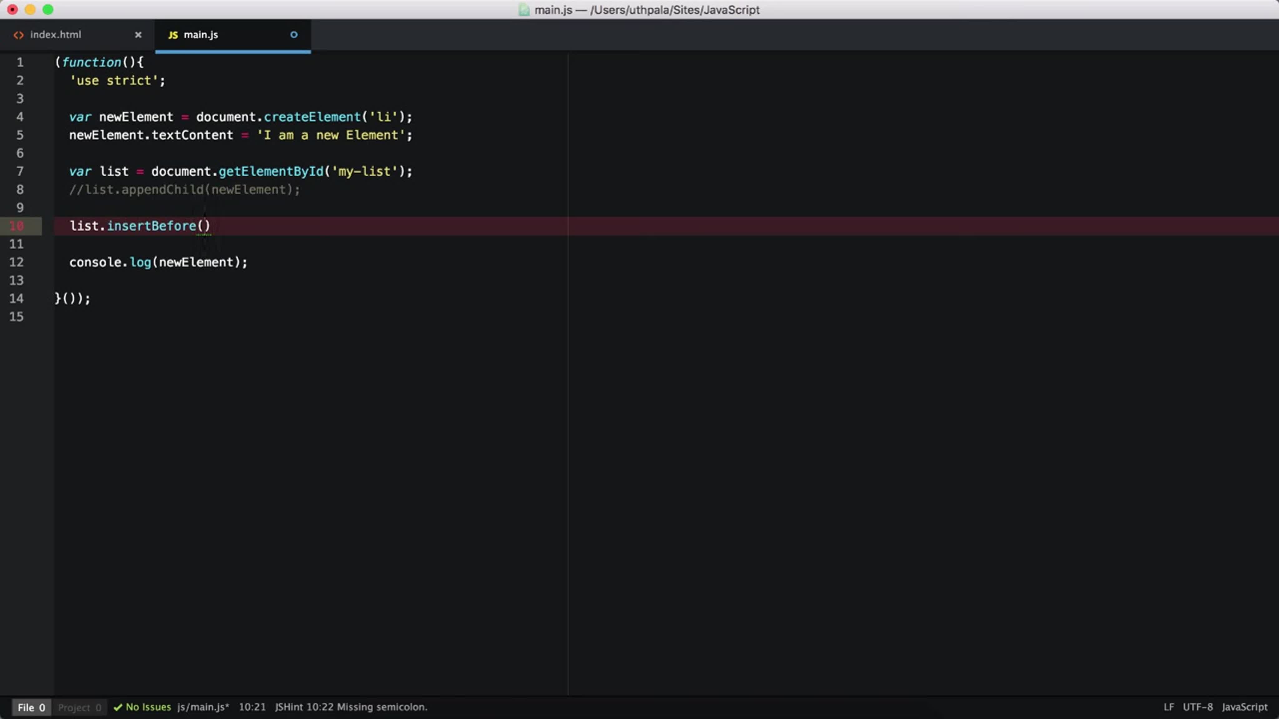The image size is (1279, 719).
Task: Click green fullscreen window button
Action: pos(48,9)
